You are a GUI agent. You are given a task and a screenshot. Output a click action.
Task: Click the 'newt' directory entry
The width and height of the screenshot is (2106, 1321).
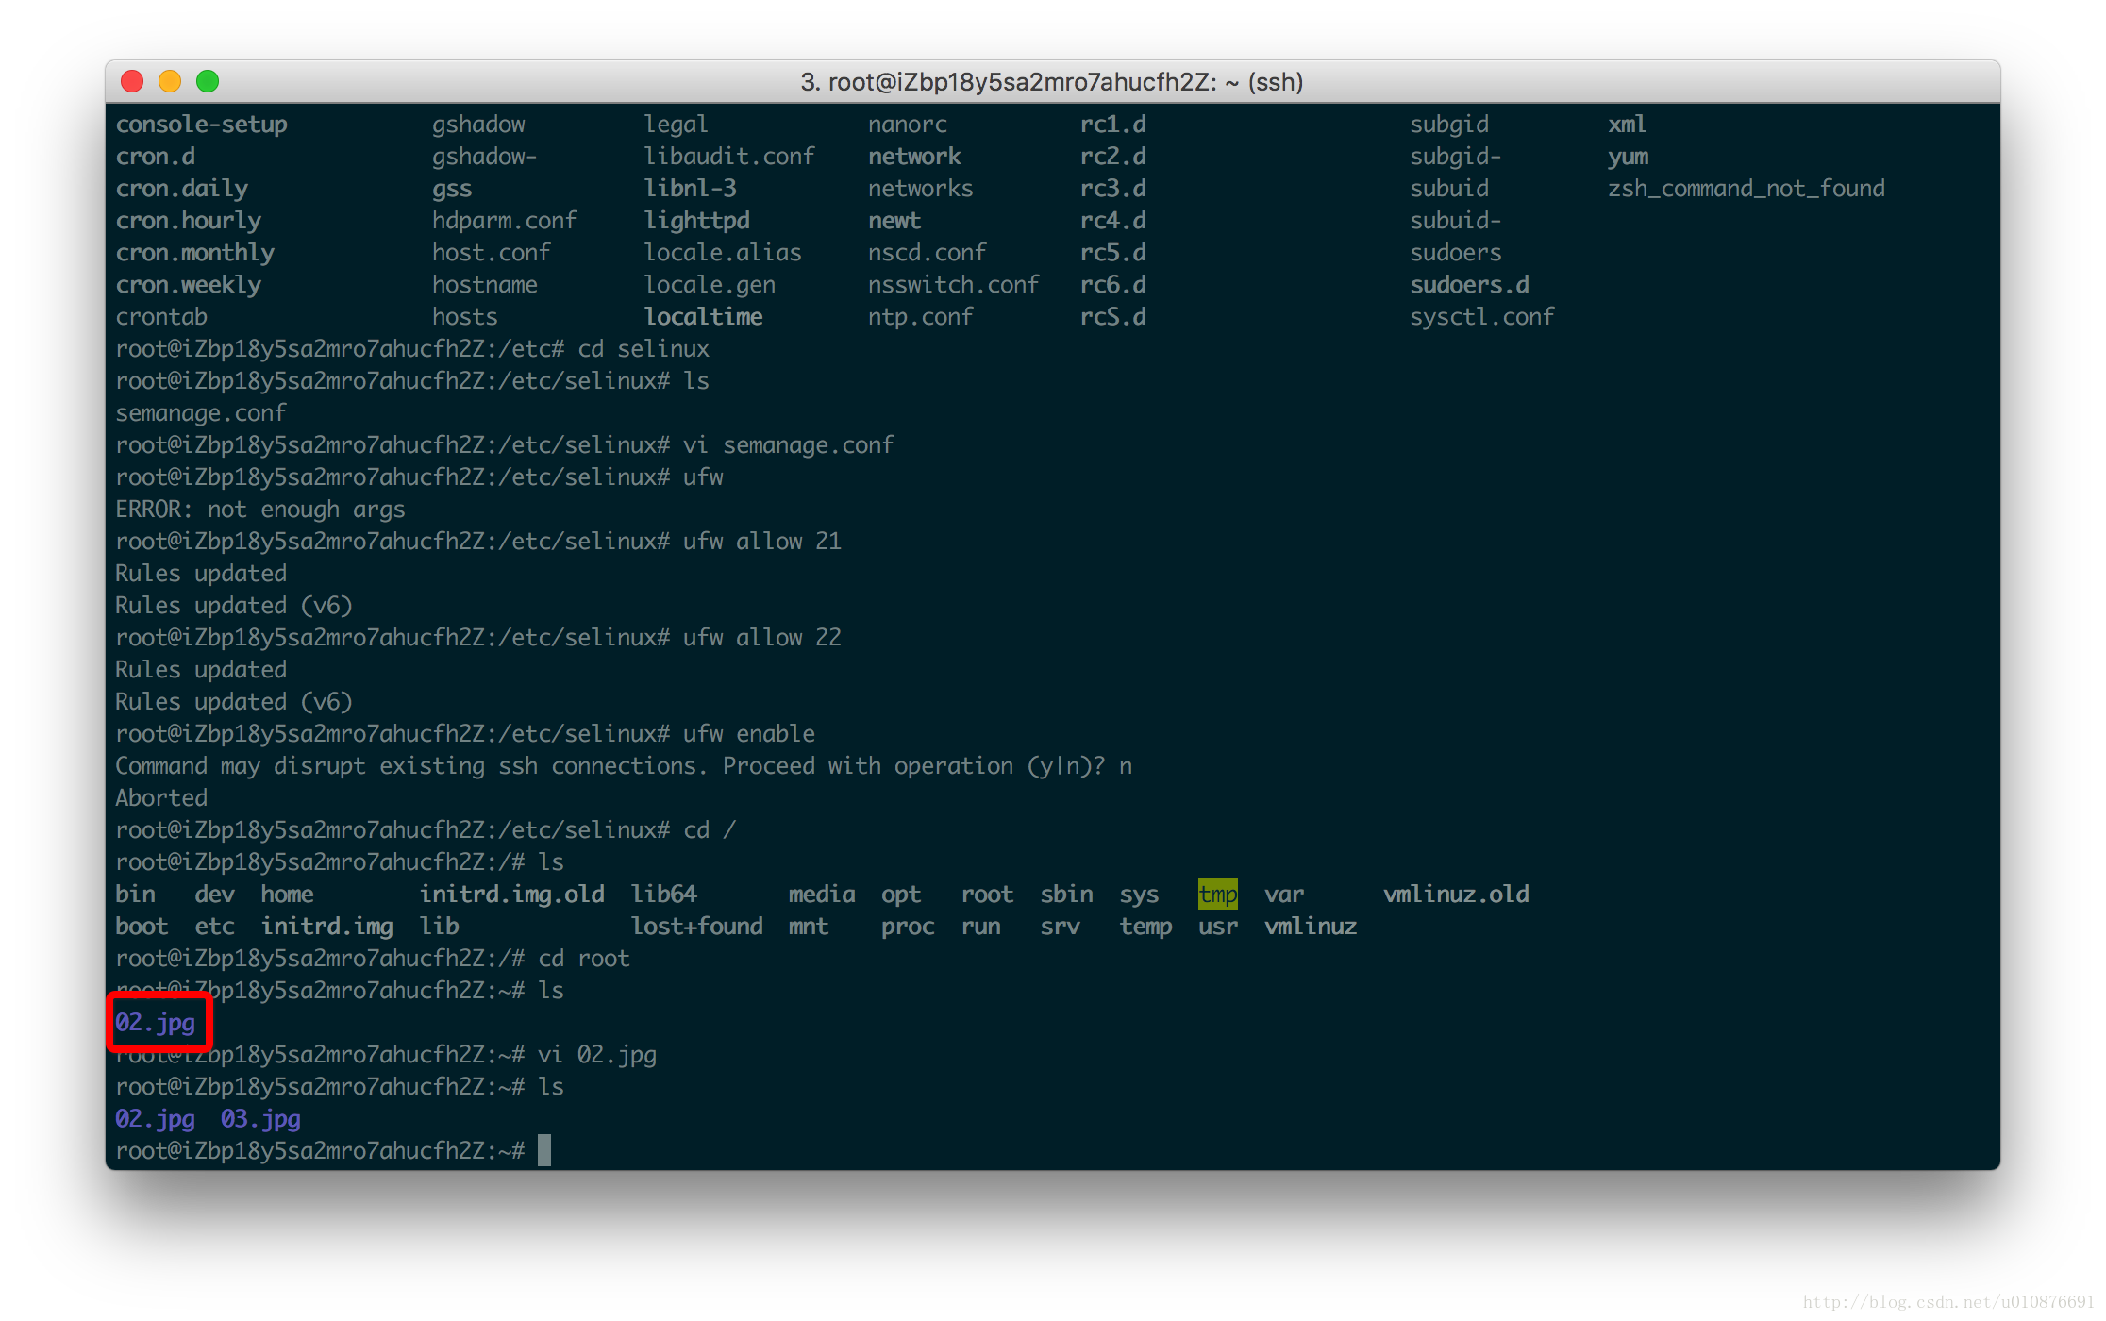coord(894,221)
